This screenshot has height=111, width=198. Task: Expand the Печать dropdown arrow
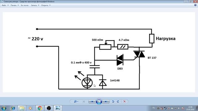tap(18, 5)
